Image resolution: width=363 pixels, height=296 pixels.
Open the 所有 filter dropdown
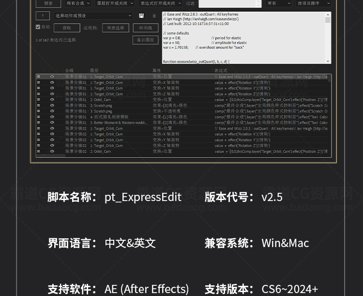[x=278, y=3]
